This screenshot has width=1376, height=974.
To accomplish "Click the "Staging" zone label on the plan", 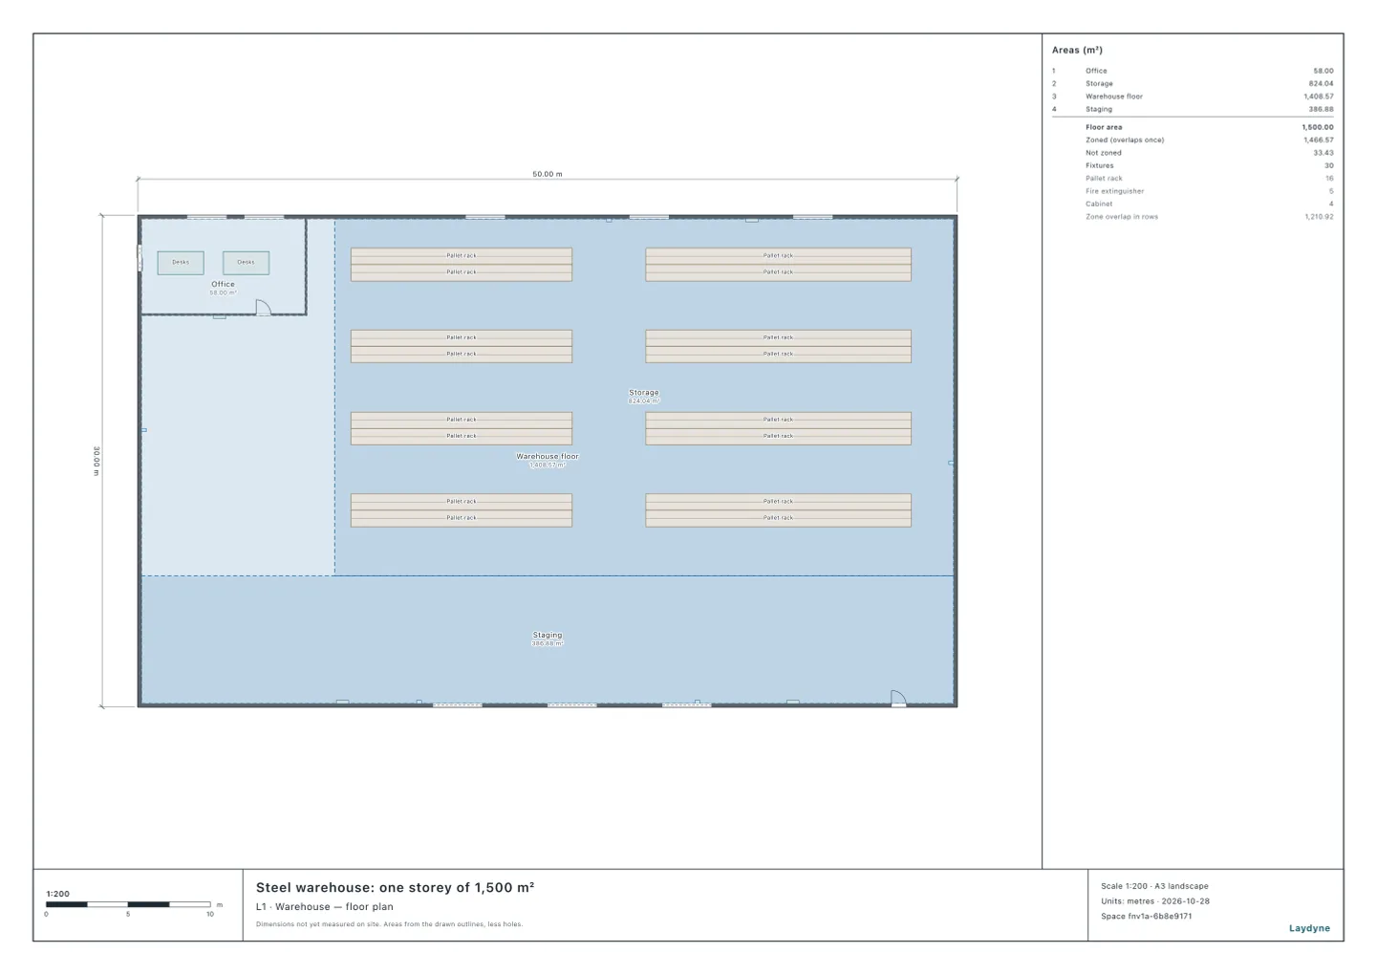I will coord(548,635).
